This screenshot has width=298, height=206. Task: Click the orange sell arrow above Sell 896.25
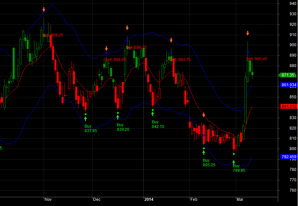tap(127, 28)
